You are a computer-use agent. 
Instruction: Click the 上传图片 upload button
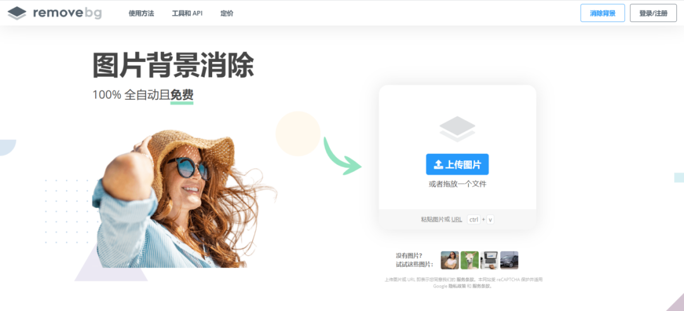pyautogui.click(x=457, y=164)
